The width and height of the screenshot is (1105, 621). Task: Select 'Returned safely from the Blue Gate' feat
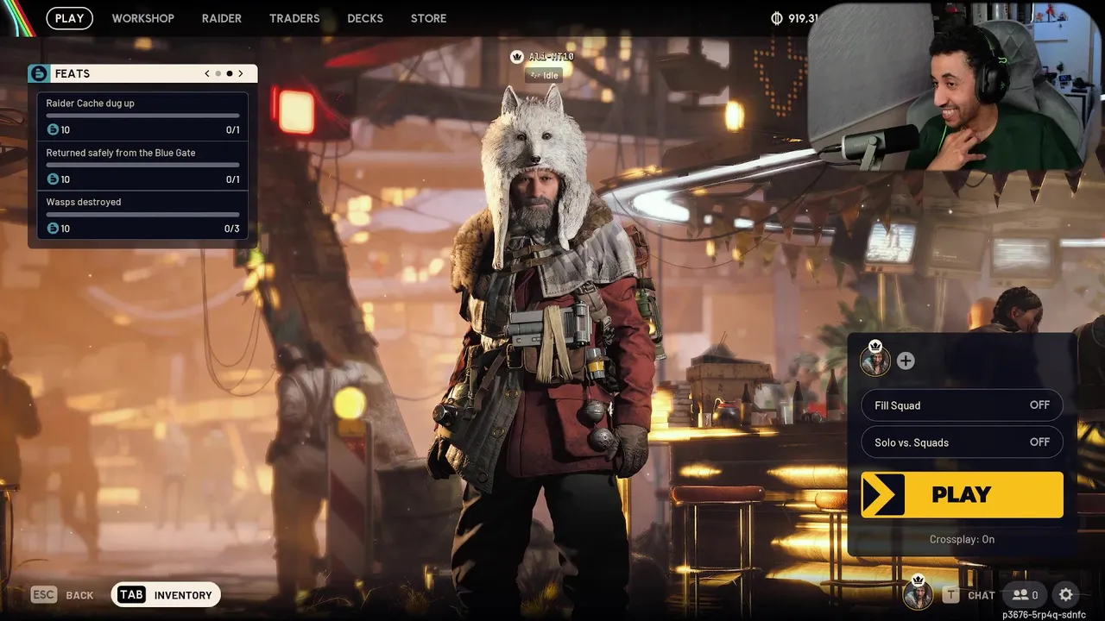pyautogui.click(x=142, y=166)
